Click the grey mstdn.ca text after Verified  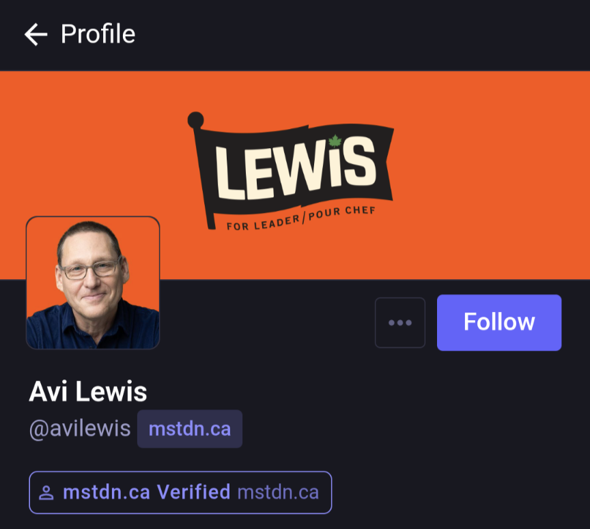click(x=278, y=492)
